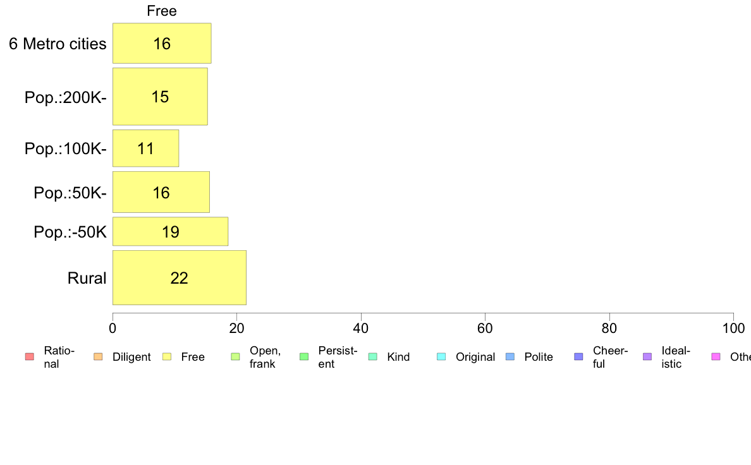Click the Pop.:200K- bar showing 15
Image resolution: width=751 pixels, height=465 pixels.
(160, 97)
